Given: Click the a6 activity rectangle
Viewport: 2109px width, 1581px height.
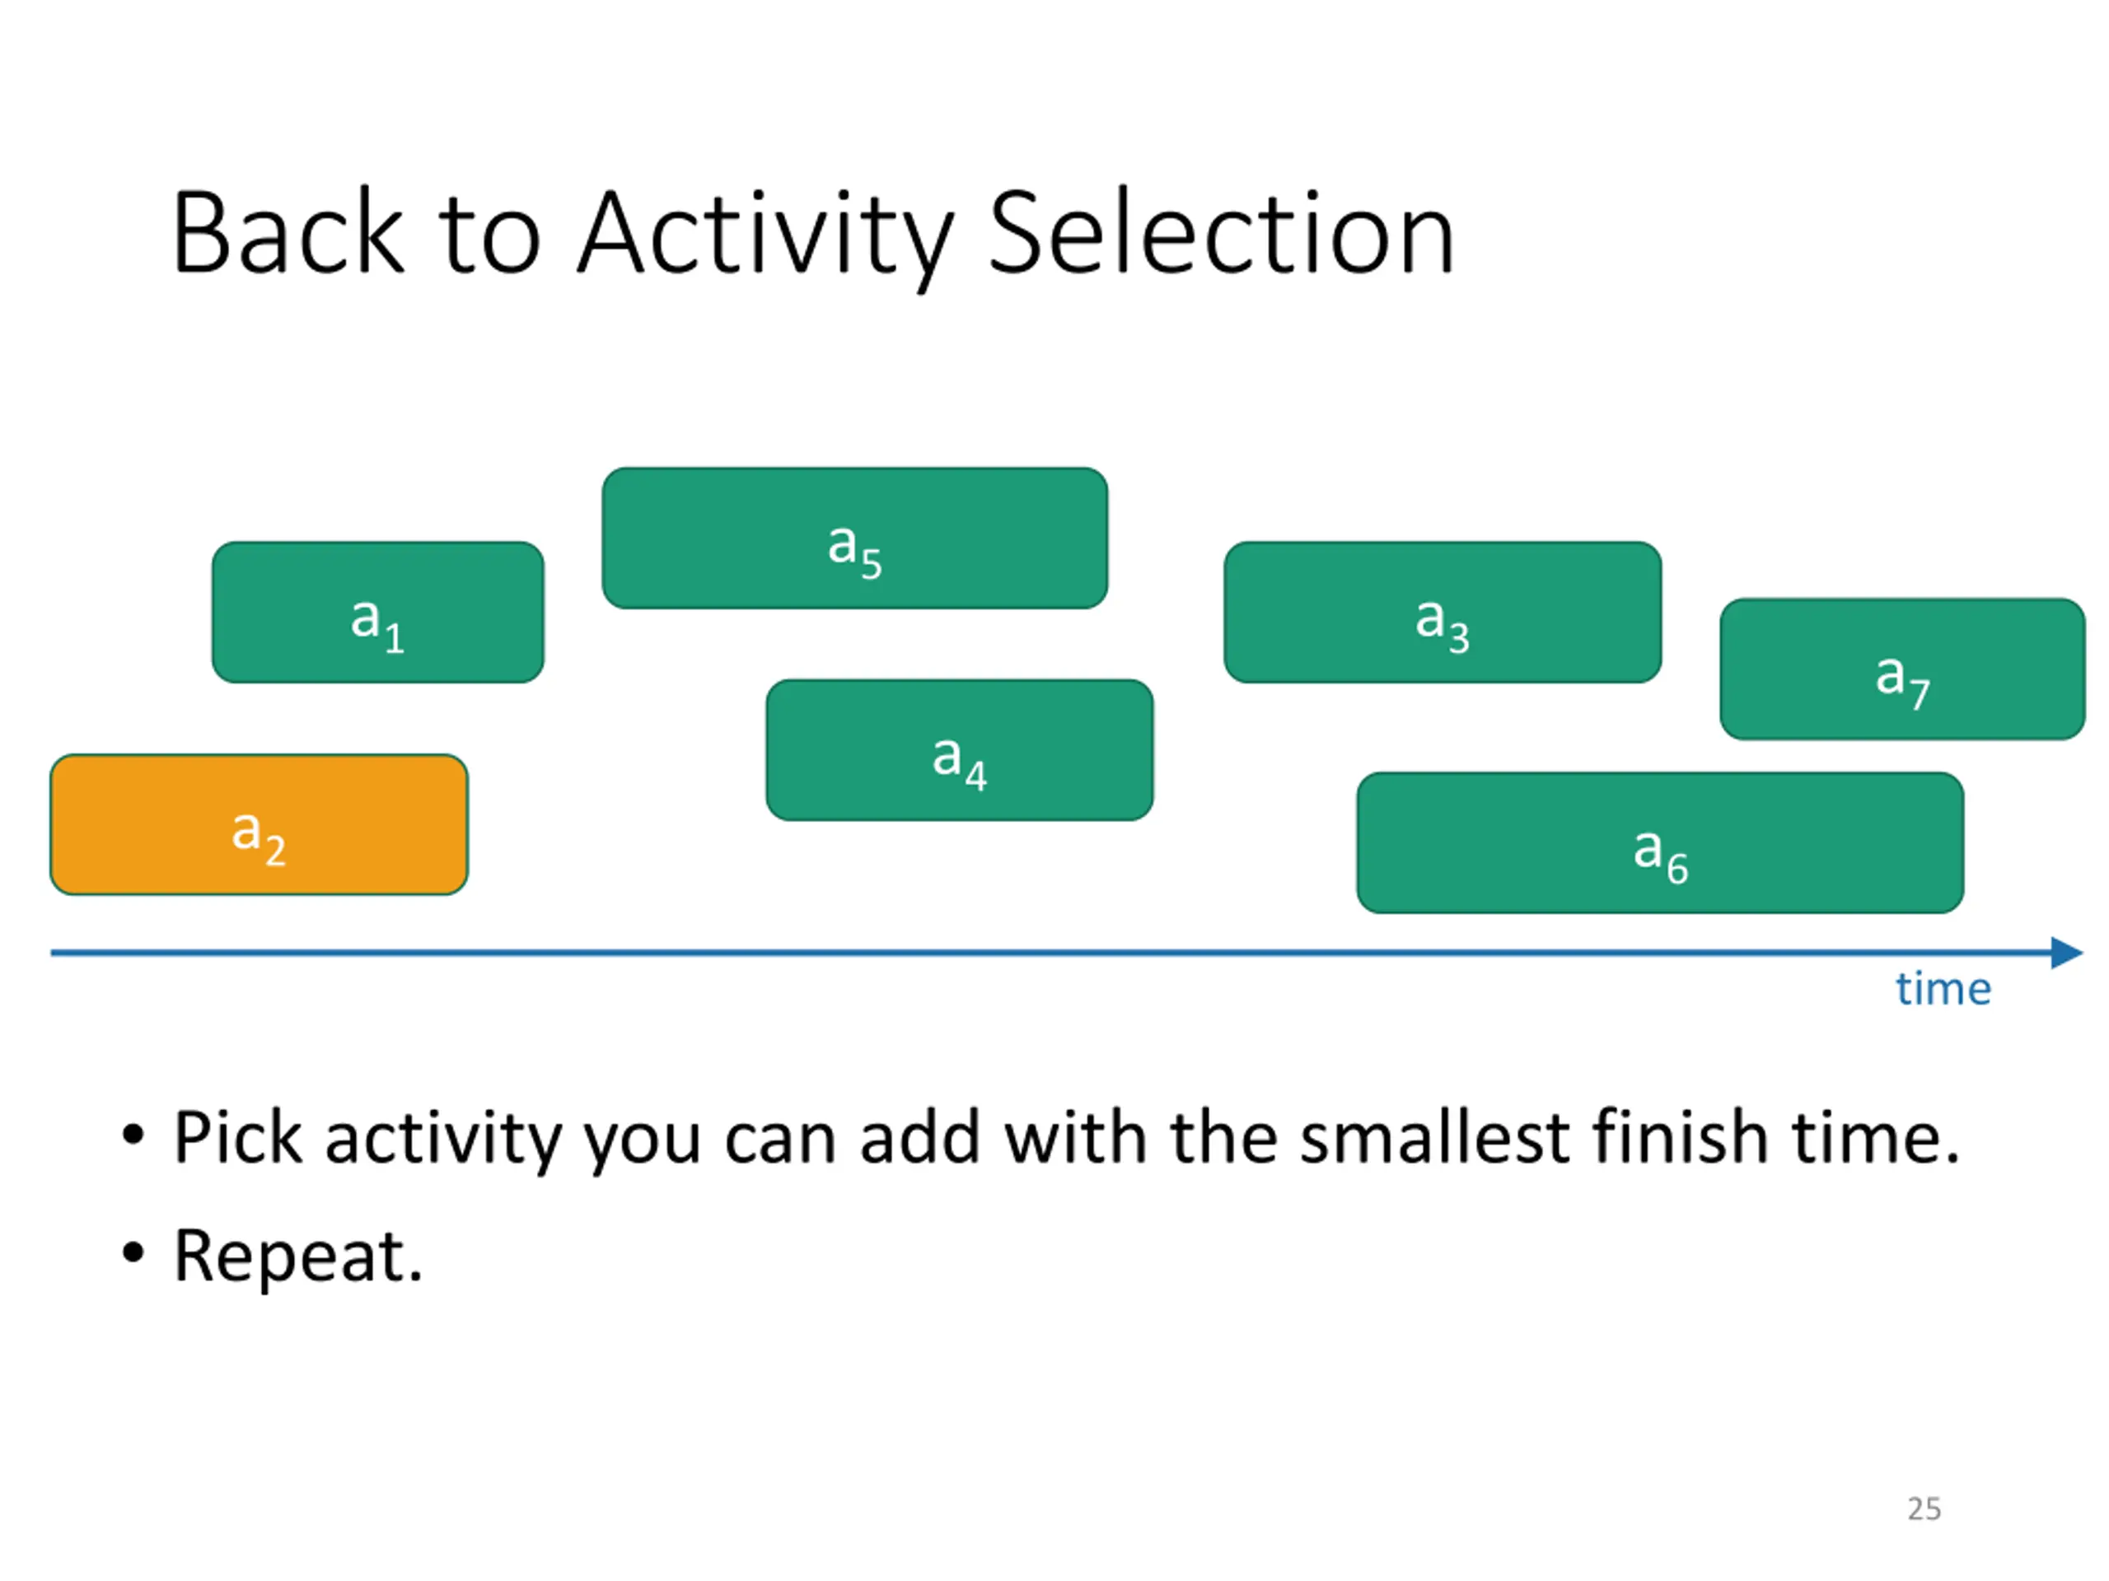Looking at the screenshot, I should 1661,842.
